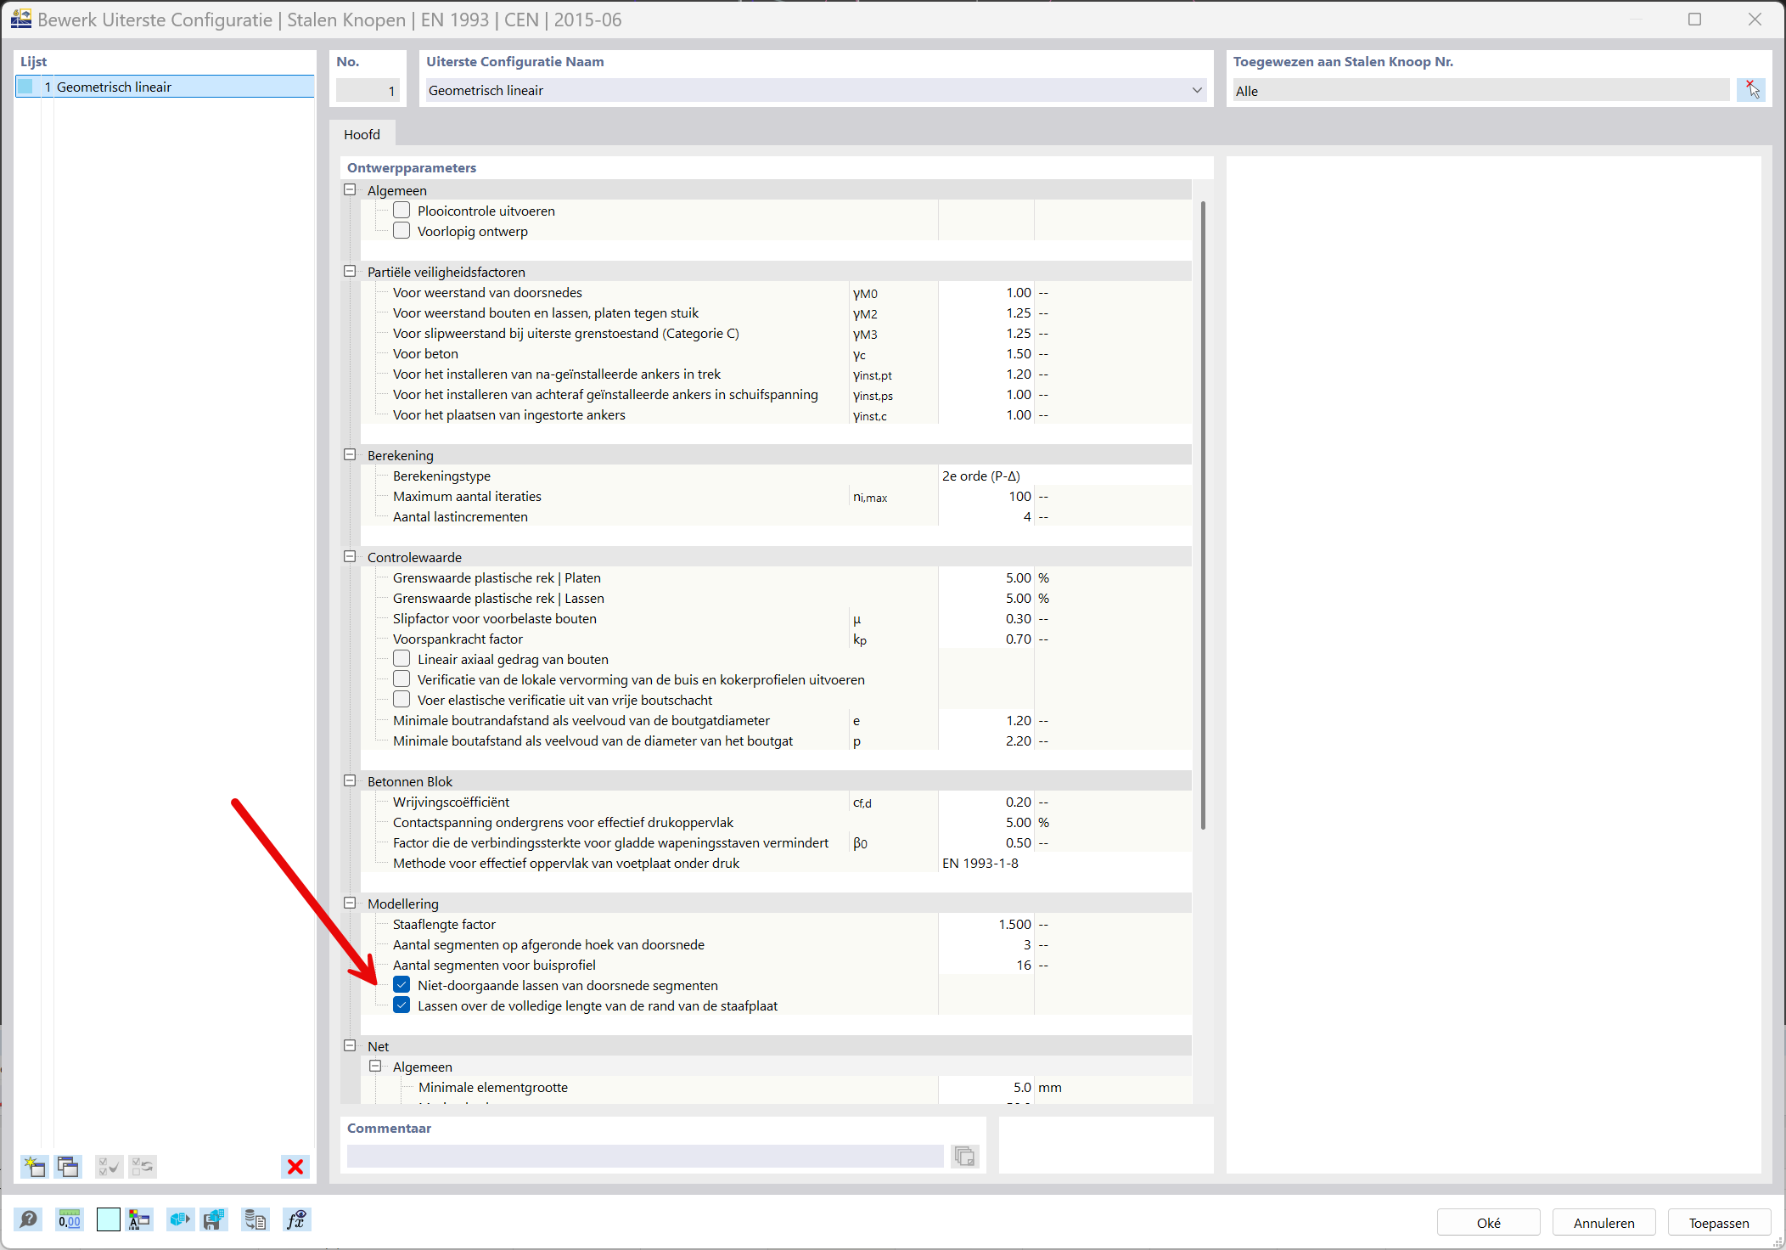Collapse the Modellering section

pos(350,903)
